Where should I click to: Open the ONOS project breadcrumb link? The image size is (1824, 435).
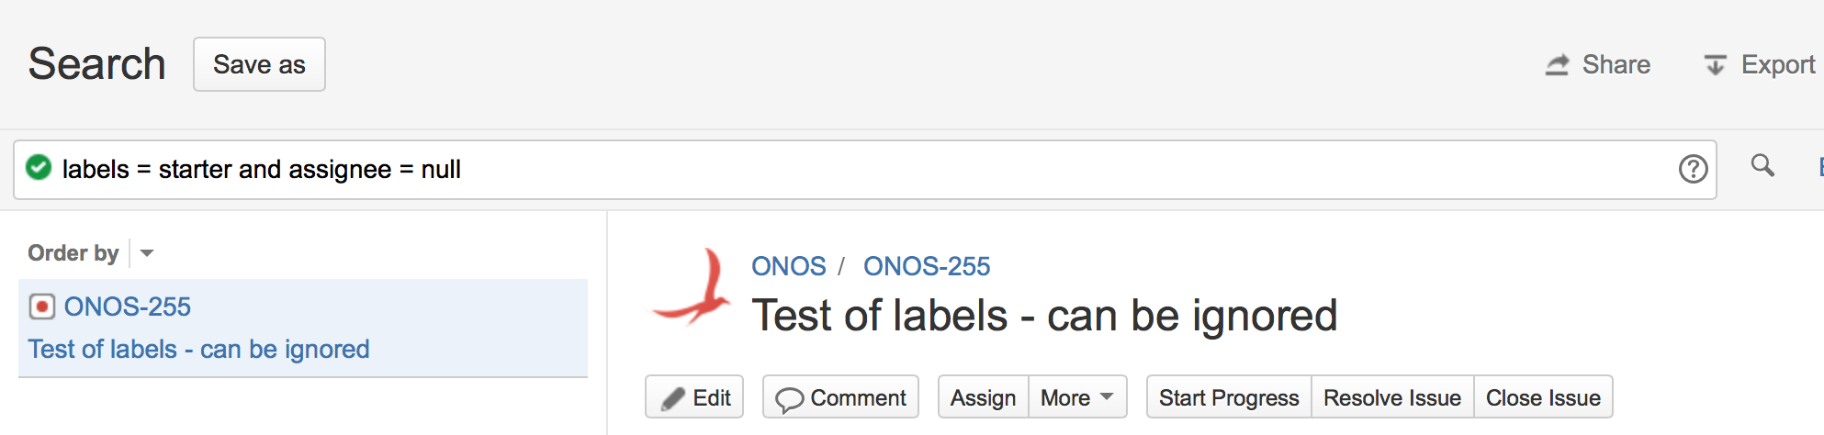click(788, 266)
